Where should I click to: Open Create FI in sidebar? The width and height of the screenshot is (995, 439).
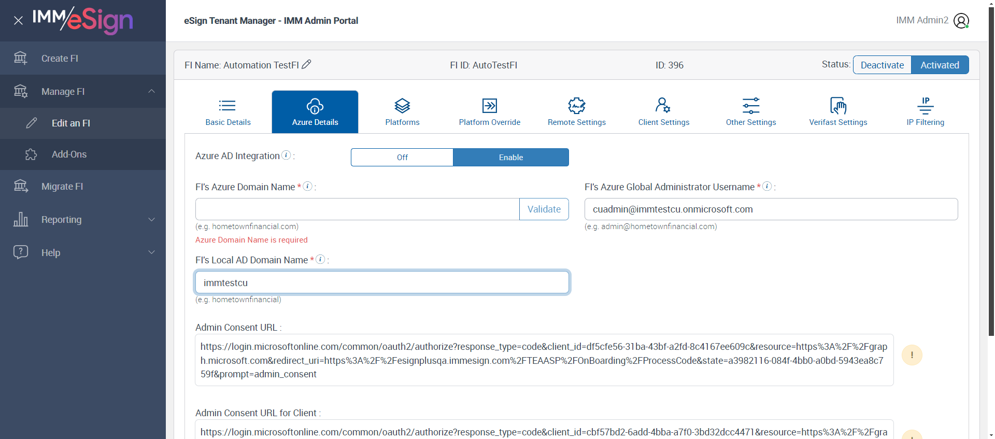(x=83, y=58)
